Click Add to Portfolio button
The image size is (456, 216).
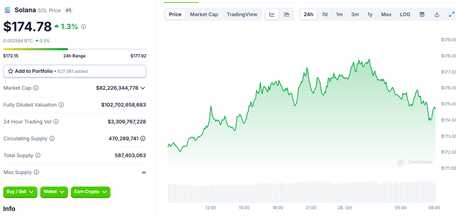click(74, 71)
